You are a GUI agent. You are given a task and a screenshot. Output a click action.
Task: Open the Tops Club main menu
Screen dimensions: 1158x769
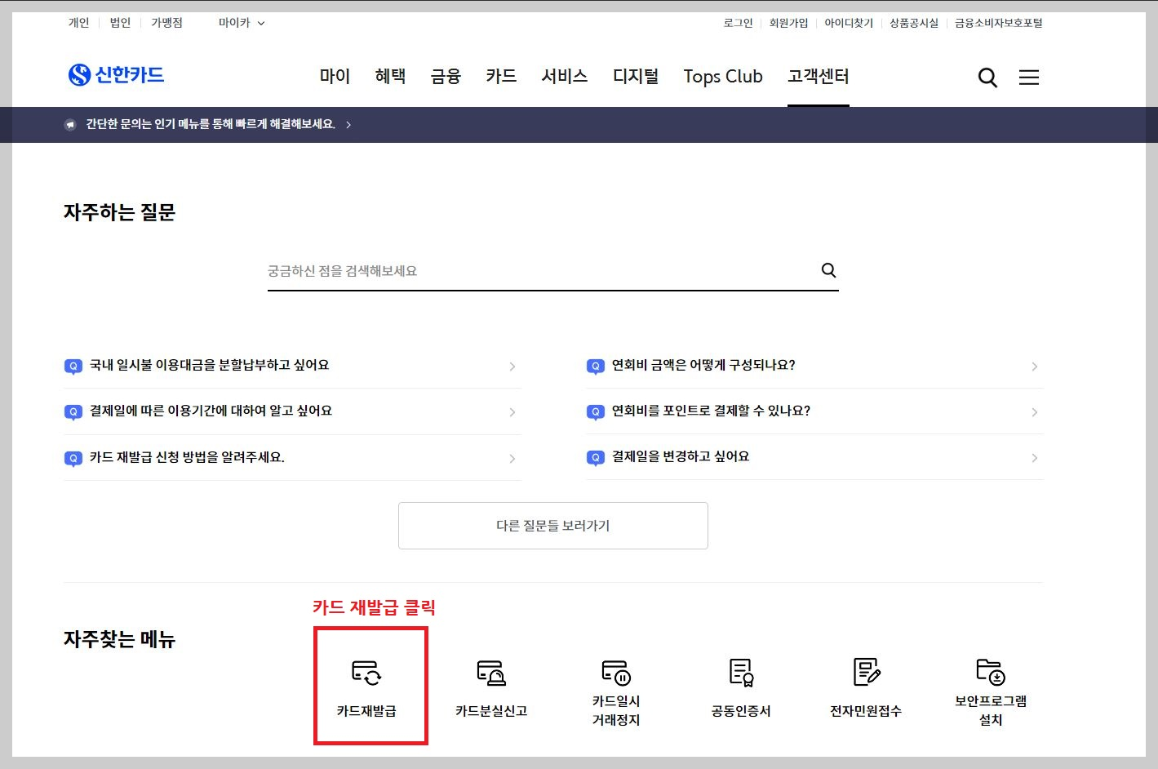(723, 77)
